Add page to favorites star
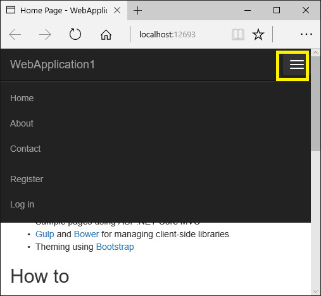 258,35
